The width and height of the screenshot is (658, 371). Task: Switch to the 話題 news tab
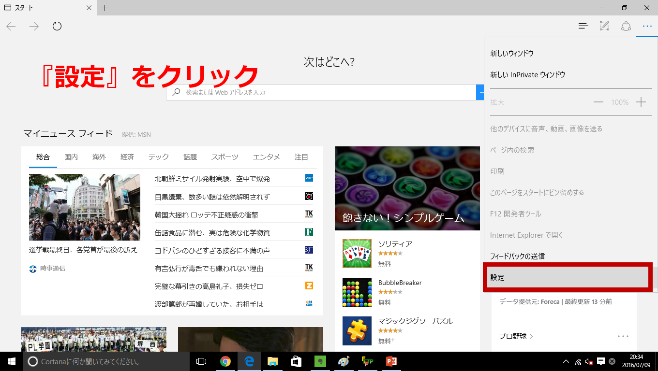coord(190,157)
